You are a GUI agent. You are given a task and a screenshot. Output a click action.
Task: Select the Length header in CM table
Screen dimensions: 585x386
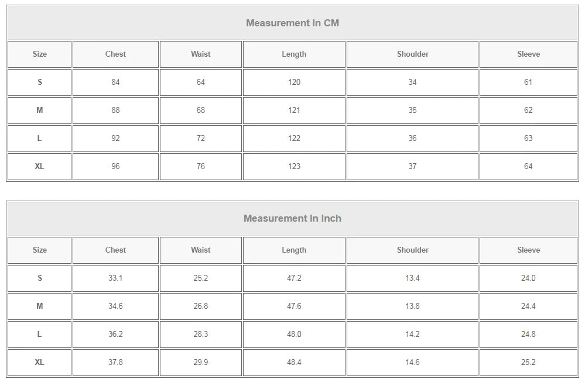coord(294,54)
